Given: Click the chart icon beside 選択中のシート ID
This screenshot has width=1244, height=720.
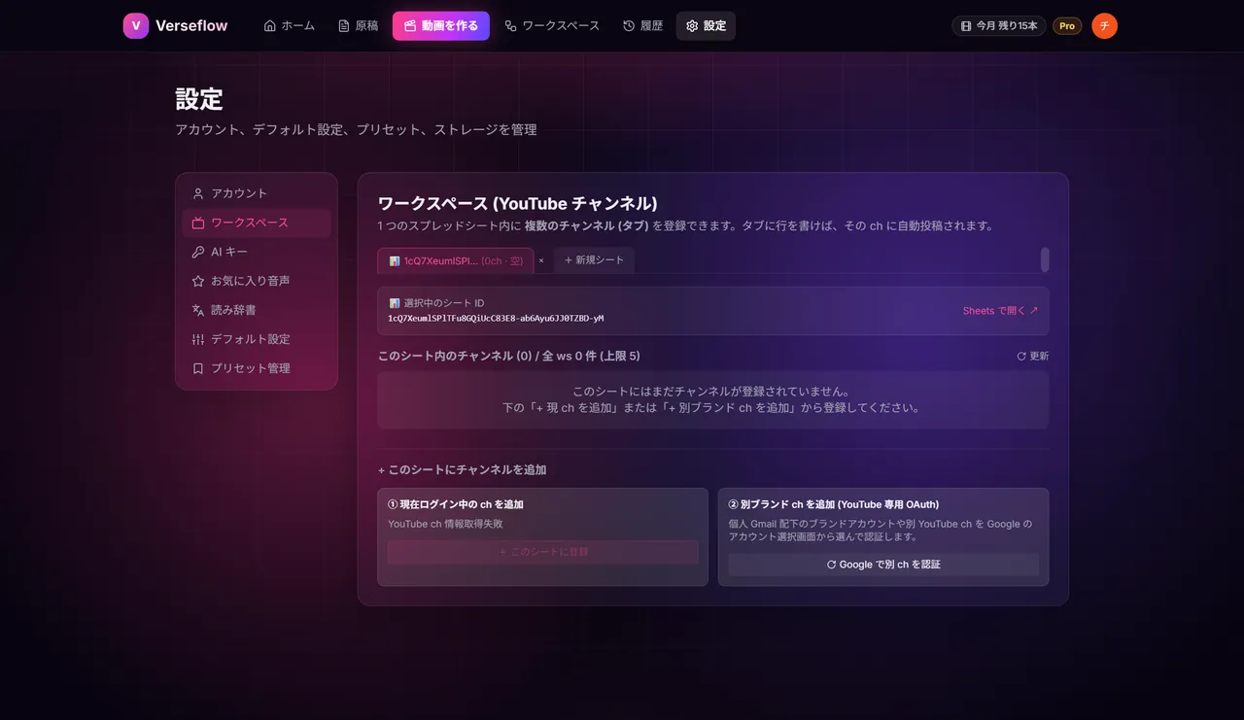Looking at the screenshot, I should tap(395, 303).
